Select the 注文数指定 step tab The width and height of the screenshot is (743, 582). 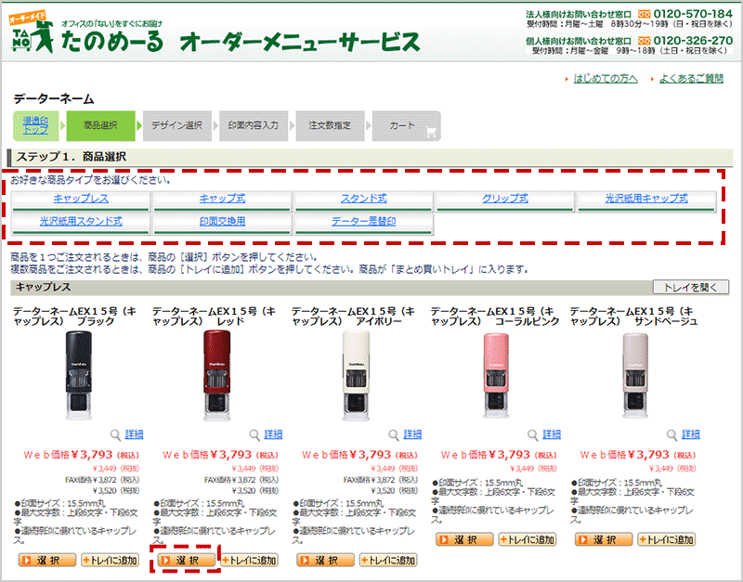click(330, 125)
